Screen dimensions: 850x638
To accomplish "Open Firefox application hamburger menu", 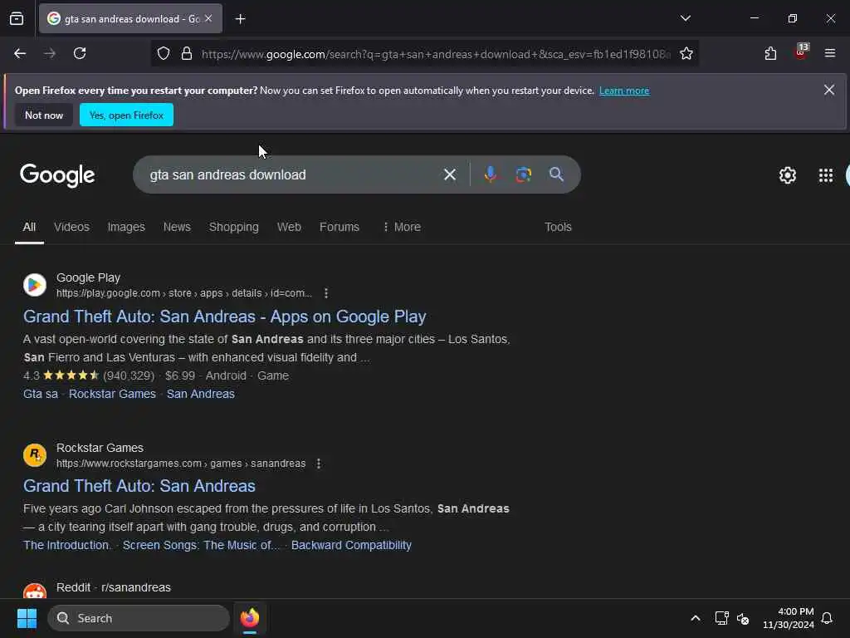I will [x=829, y=53].
